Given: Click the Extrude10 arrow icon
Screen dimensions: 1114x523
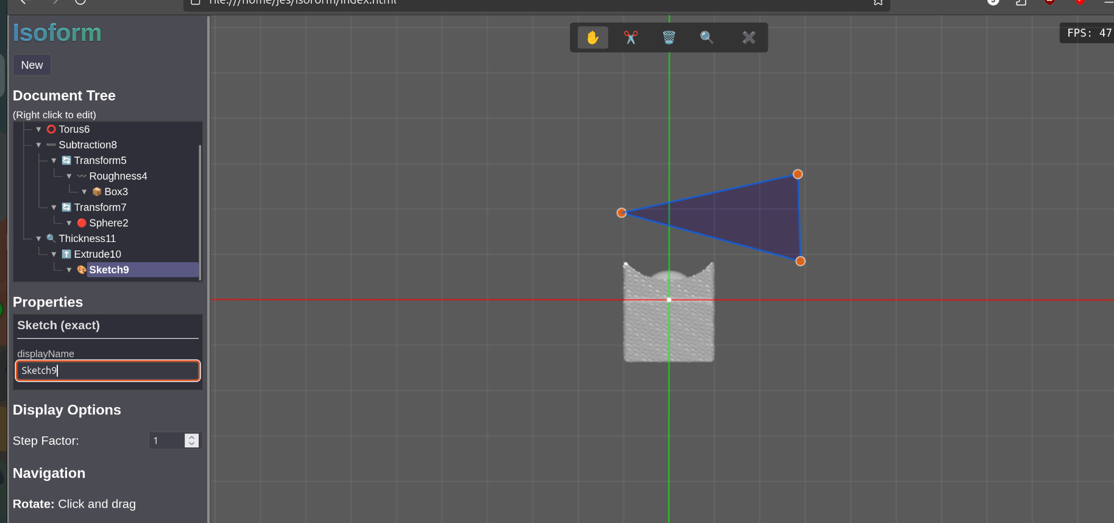Looking at the screenshot, I should pos(66,254).
